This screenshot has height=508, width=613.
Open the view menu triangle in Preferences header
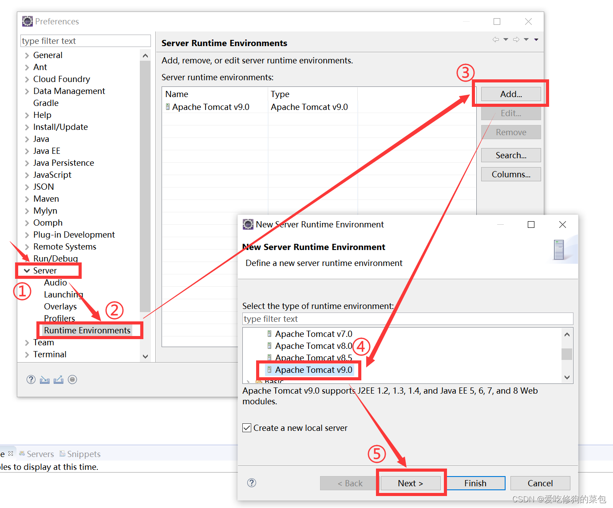pyautogui.click(x=536, y=39)
